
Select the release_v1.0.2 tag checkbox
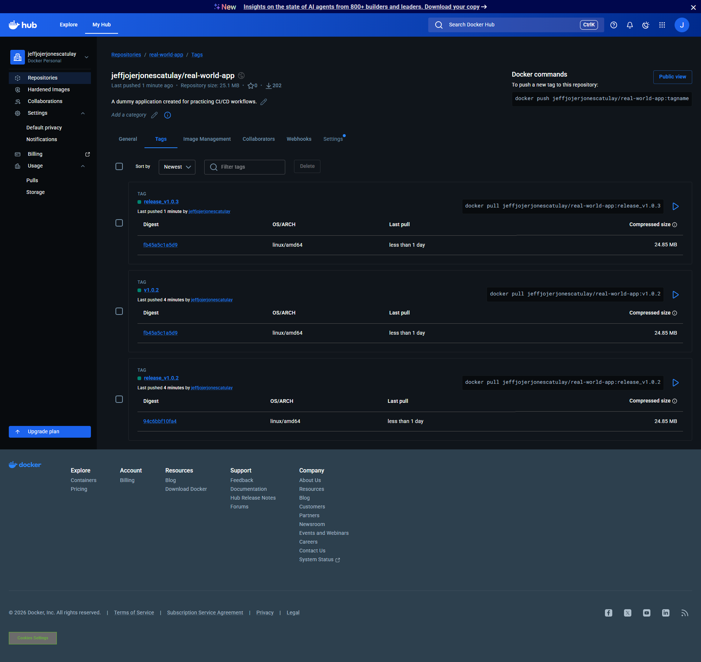coord(119,399)
